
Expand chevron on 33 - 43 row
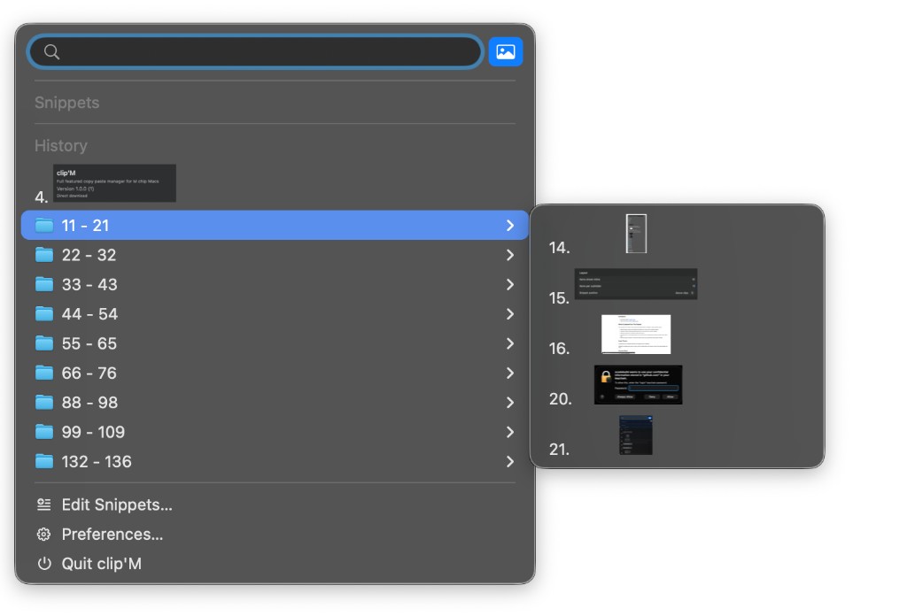coord(510,284)
